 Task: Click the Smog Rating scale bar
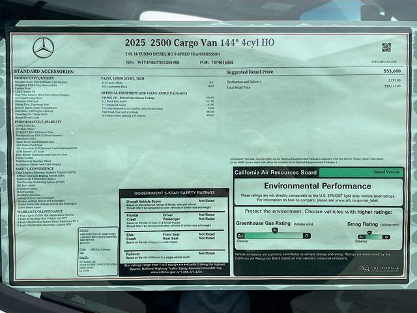pyautogui.click(x=373, y=237)
